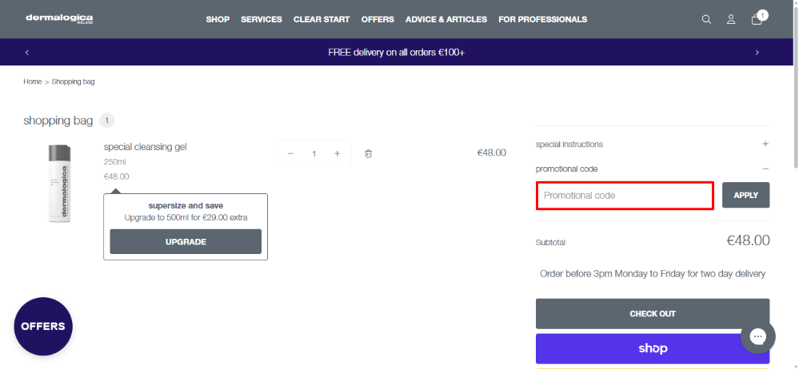The image size is (799, 369).
Task: Show previous announcement banner arrow
Action: coord(26,53)
